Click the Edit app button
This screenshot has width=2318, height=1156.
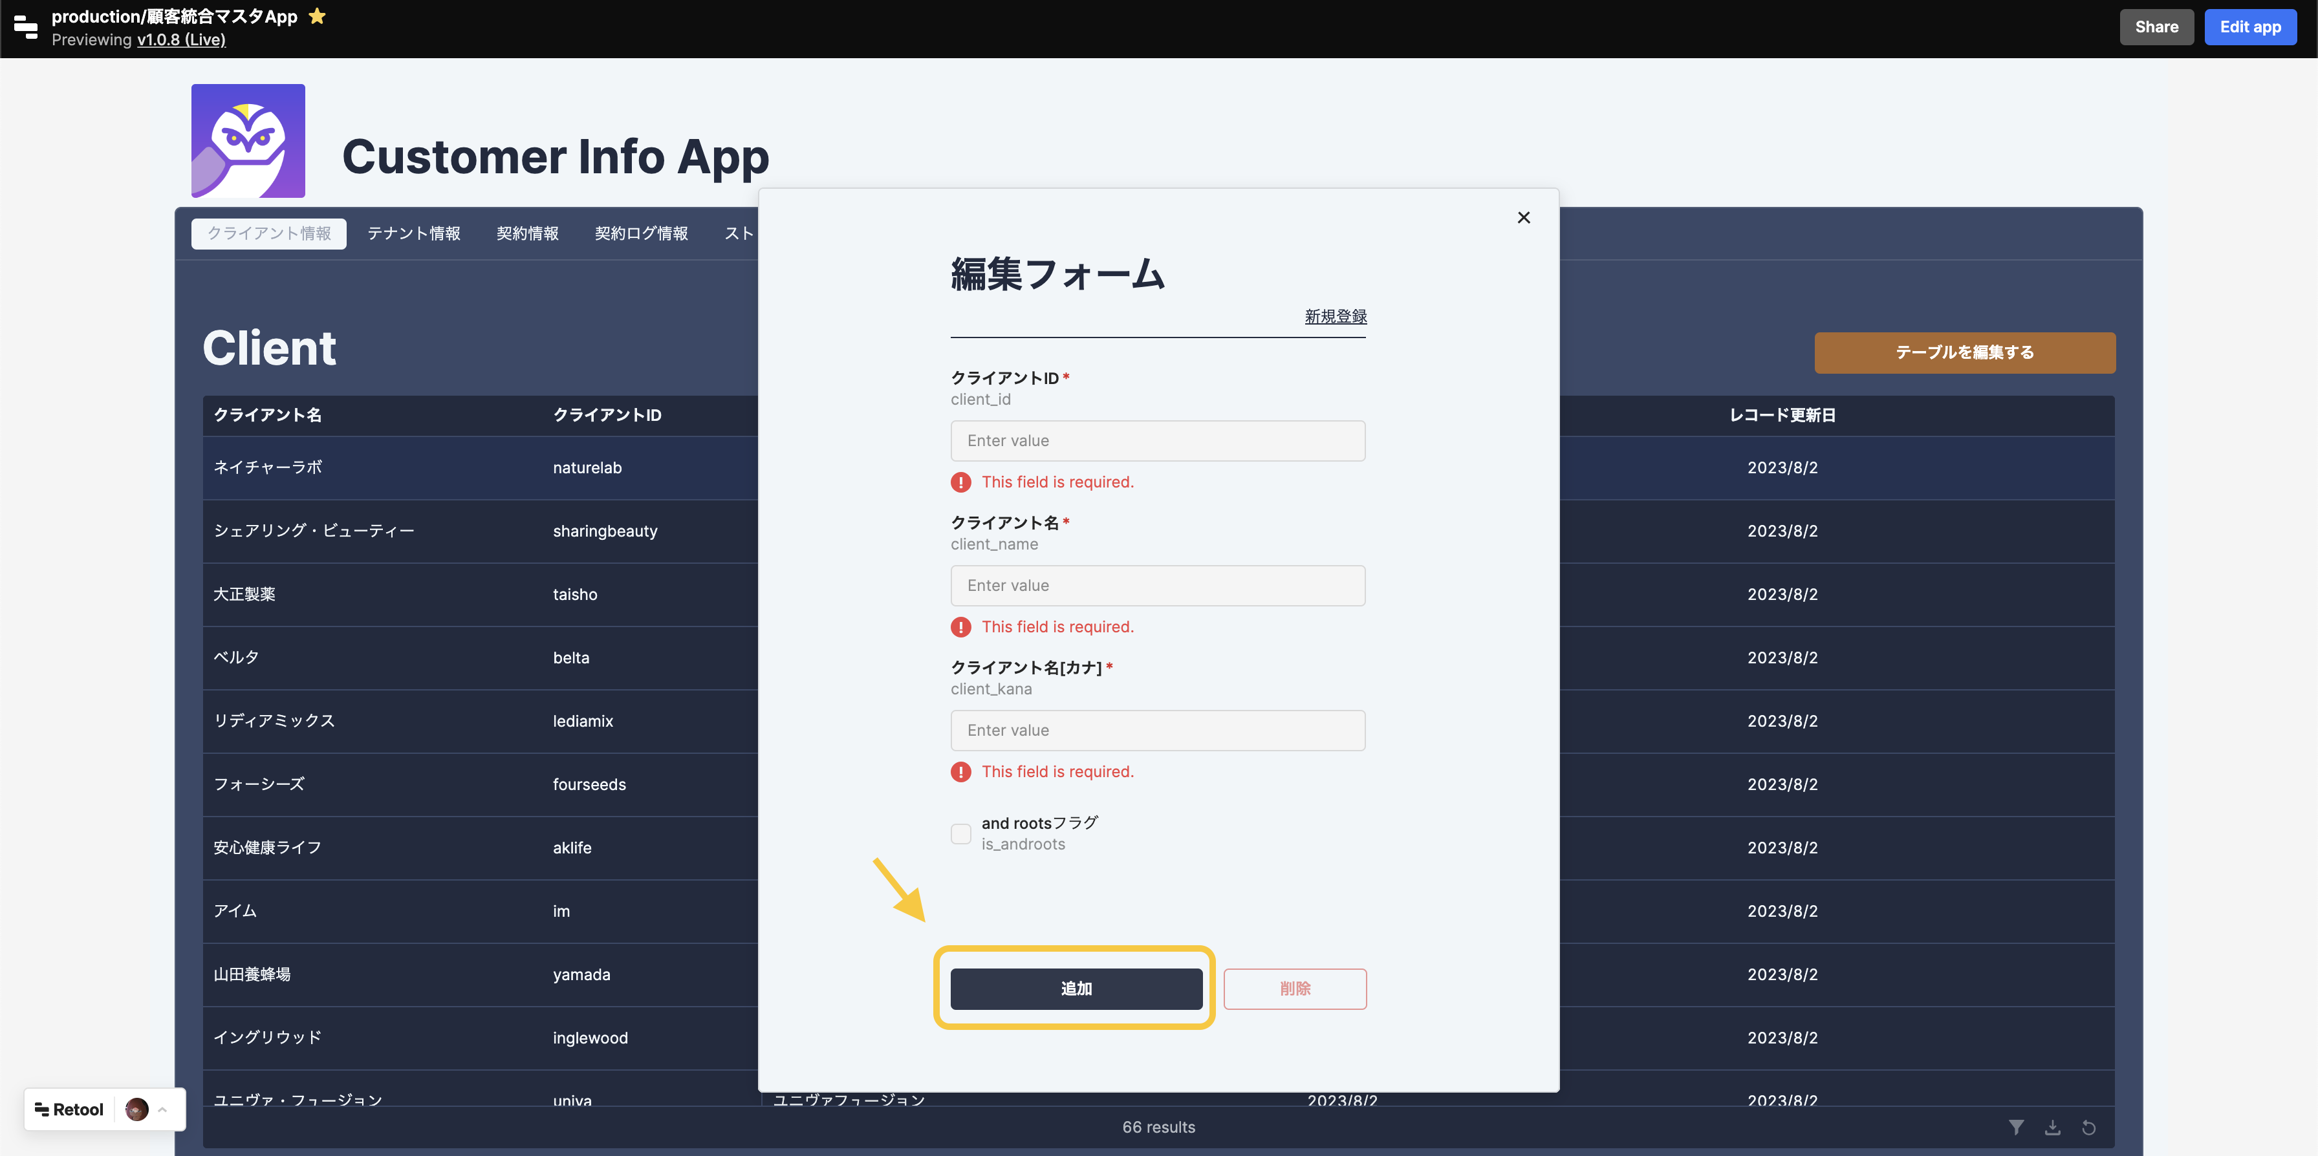[2251, 26]
